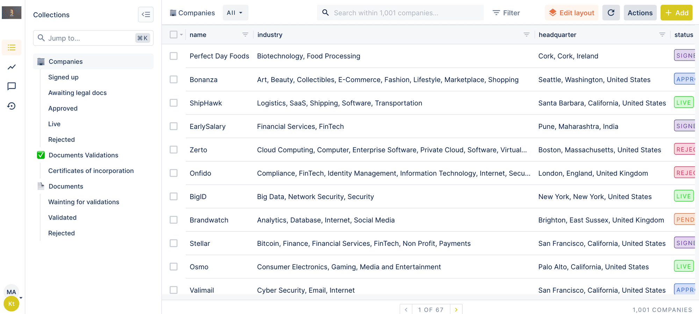This screenshot has width=699, height=314.
Task: Go to the next page arrow
Action: (x=456, y=309)
